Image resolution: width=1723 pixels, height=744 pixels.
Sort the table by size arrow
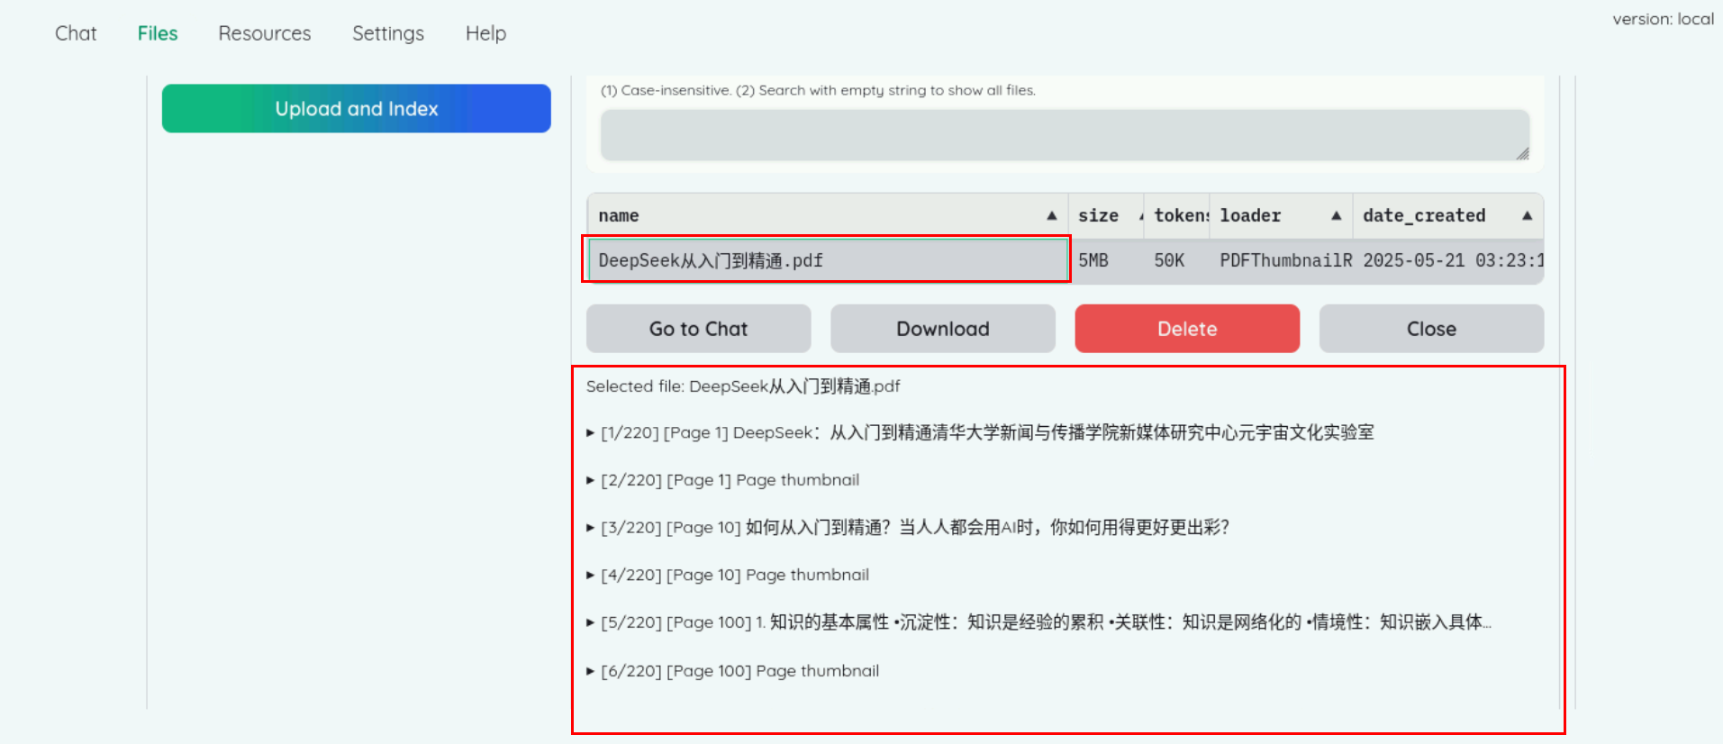click(x=1141, y=215)
